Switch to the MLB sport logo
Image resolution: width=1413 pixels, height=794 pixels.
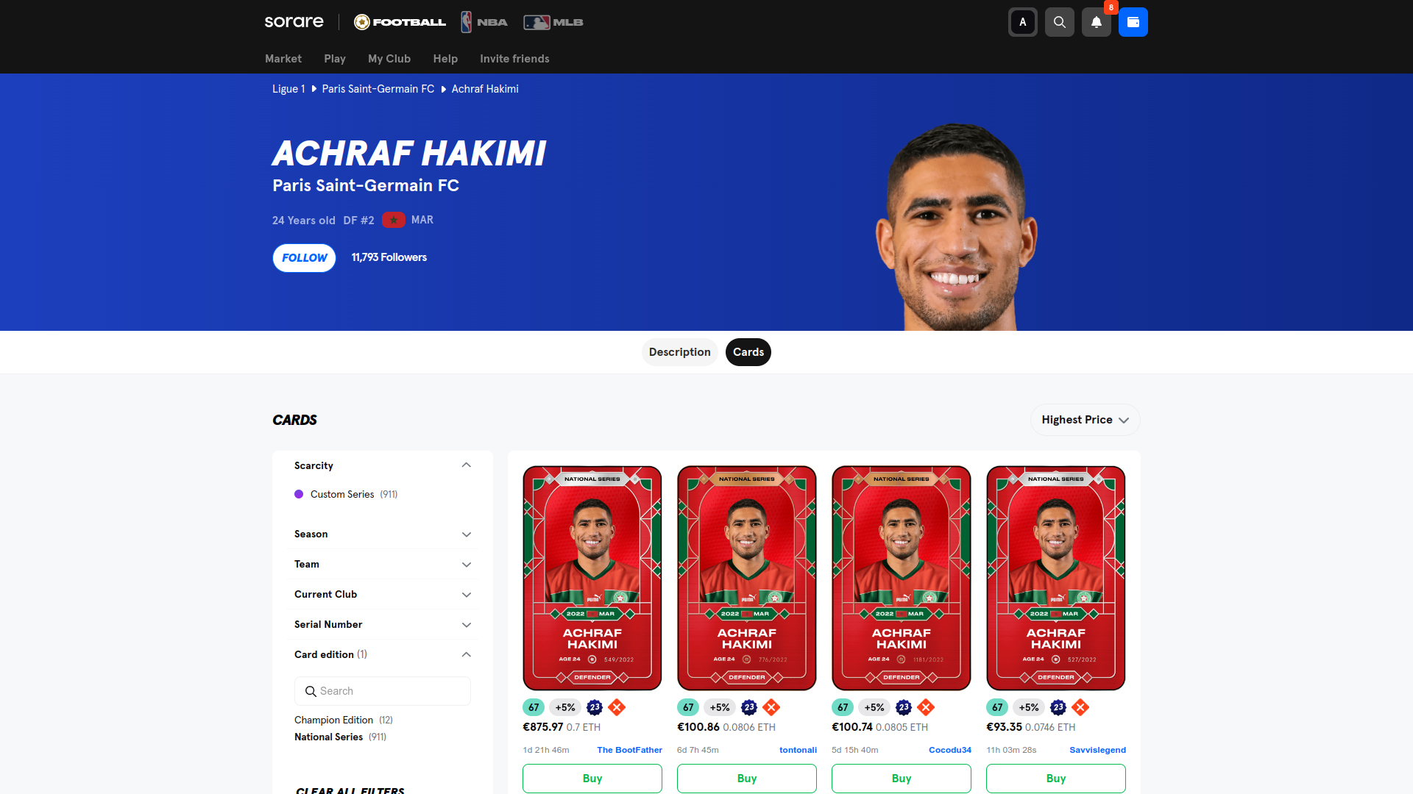[x=553, y=22]
